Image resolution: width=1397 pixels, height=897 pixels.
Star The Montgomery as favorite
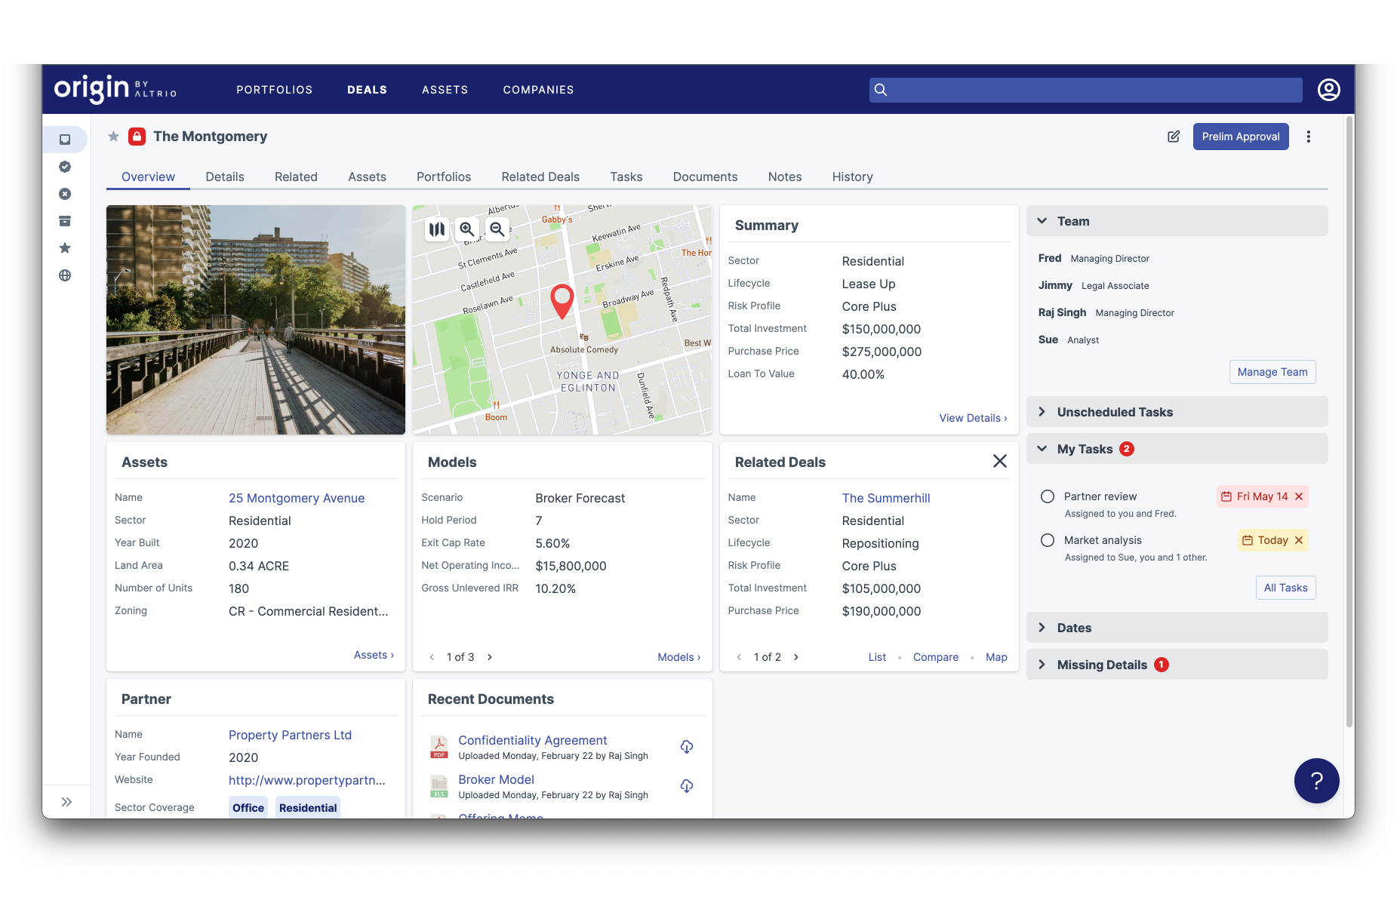click(x=113, y=137)
